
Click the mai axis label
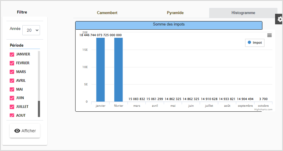[173, 106]
